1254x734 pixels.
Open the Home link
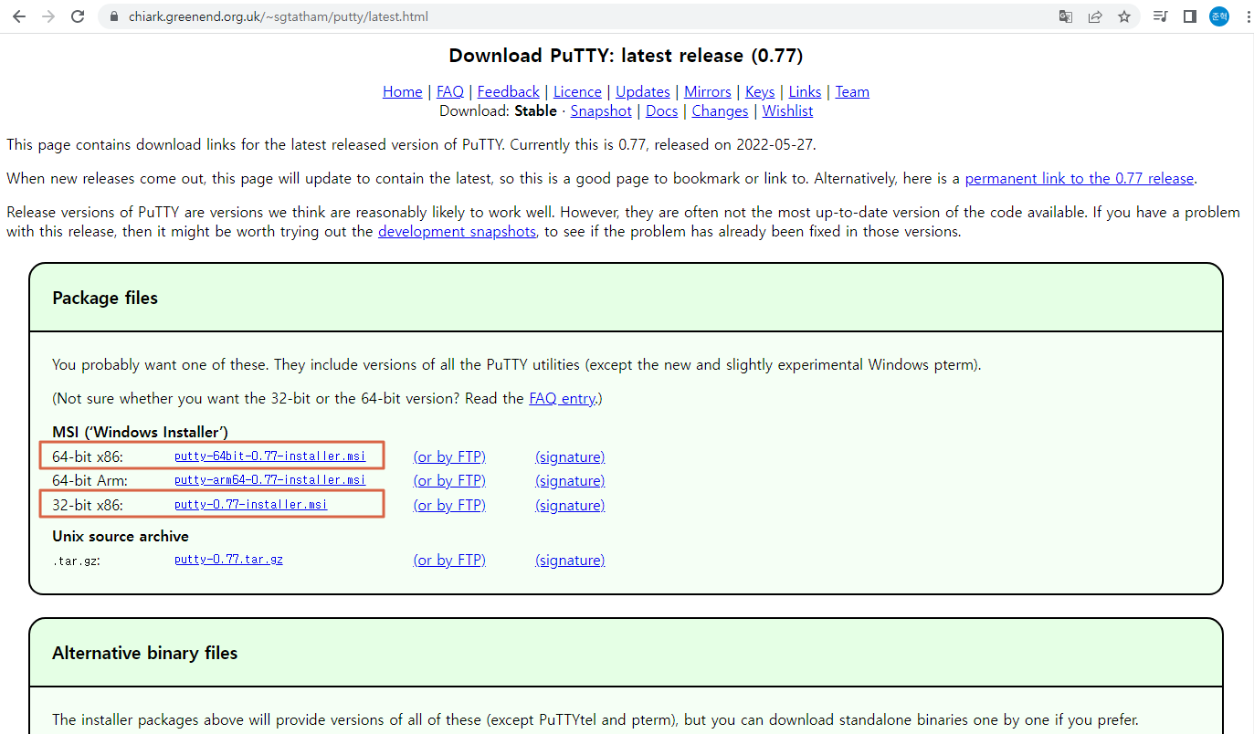click(402, 91)
